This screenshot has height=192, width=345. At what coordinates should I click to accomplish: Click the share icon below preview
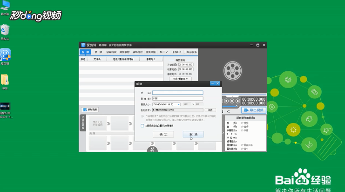[x=228, y=111]
